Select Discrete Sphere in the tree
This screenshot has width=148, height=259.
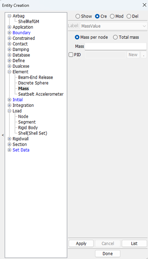pos(33,83)
